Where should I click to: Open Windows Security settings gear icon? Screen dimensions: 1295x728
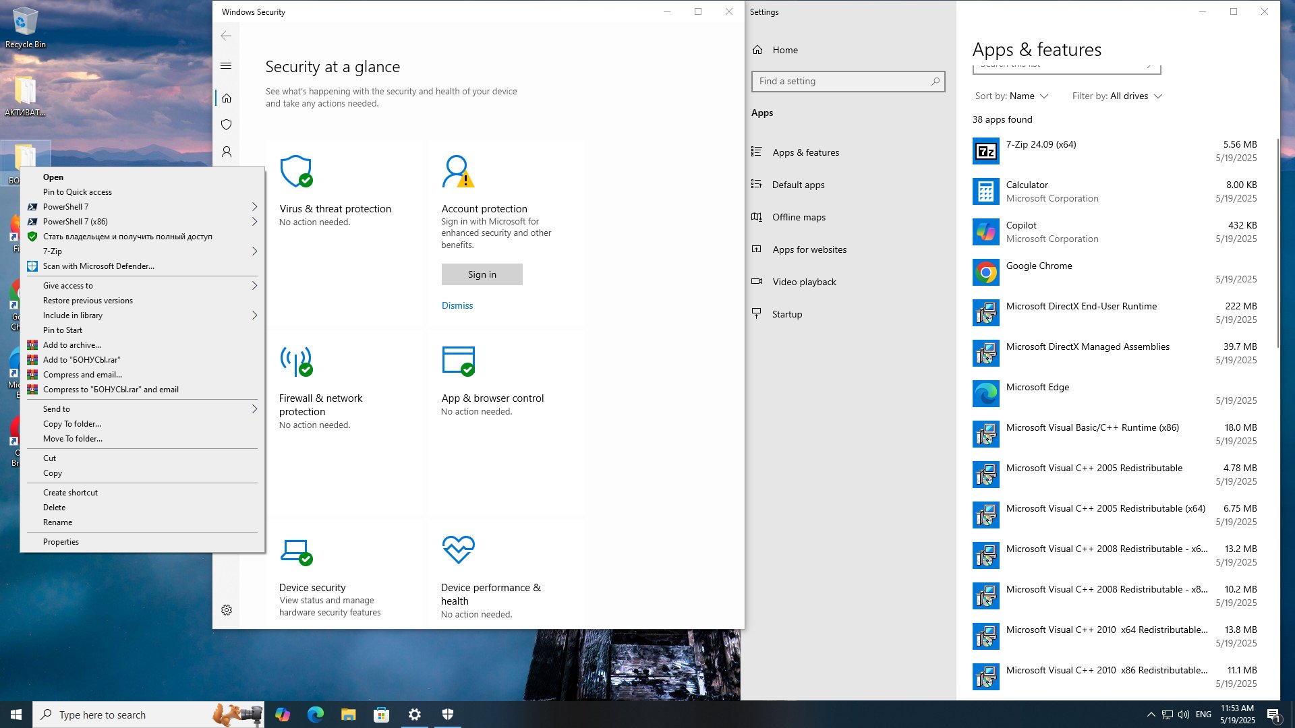(227, 610)
